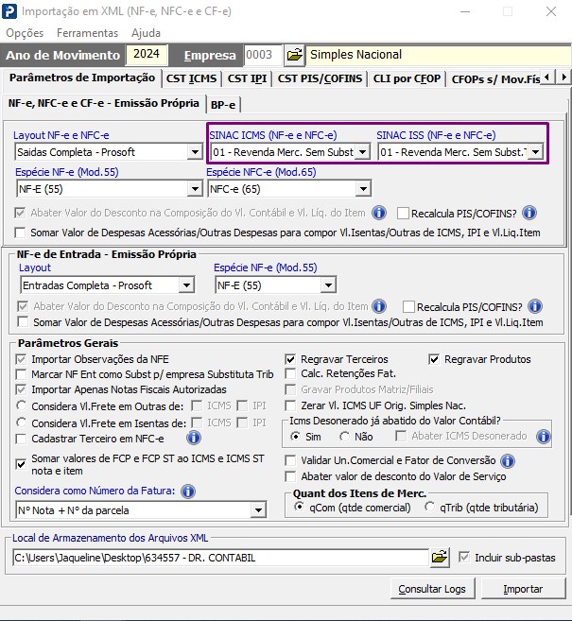Click the Importar button
572x621 pixels.
(523, 589)
